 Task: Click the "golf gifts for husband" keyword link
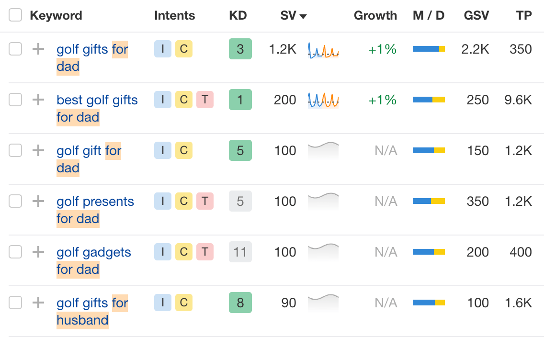[92, 311]
